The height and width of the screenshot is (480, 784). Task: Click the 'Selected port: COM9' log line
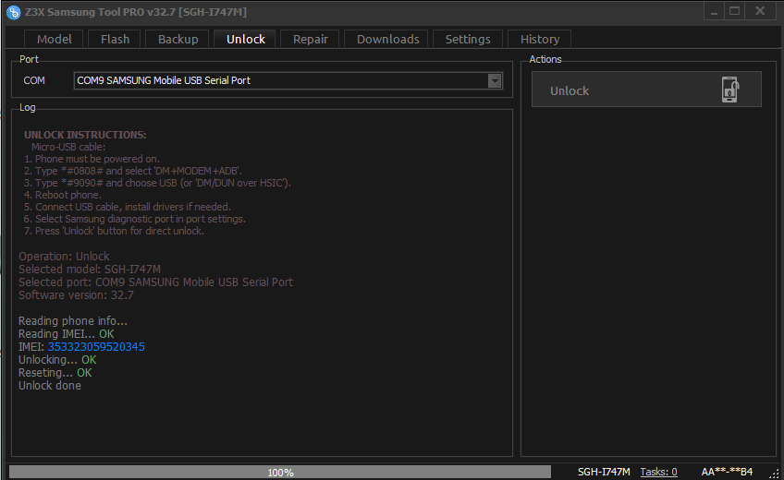tap(155, 282)
